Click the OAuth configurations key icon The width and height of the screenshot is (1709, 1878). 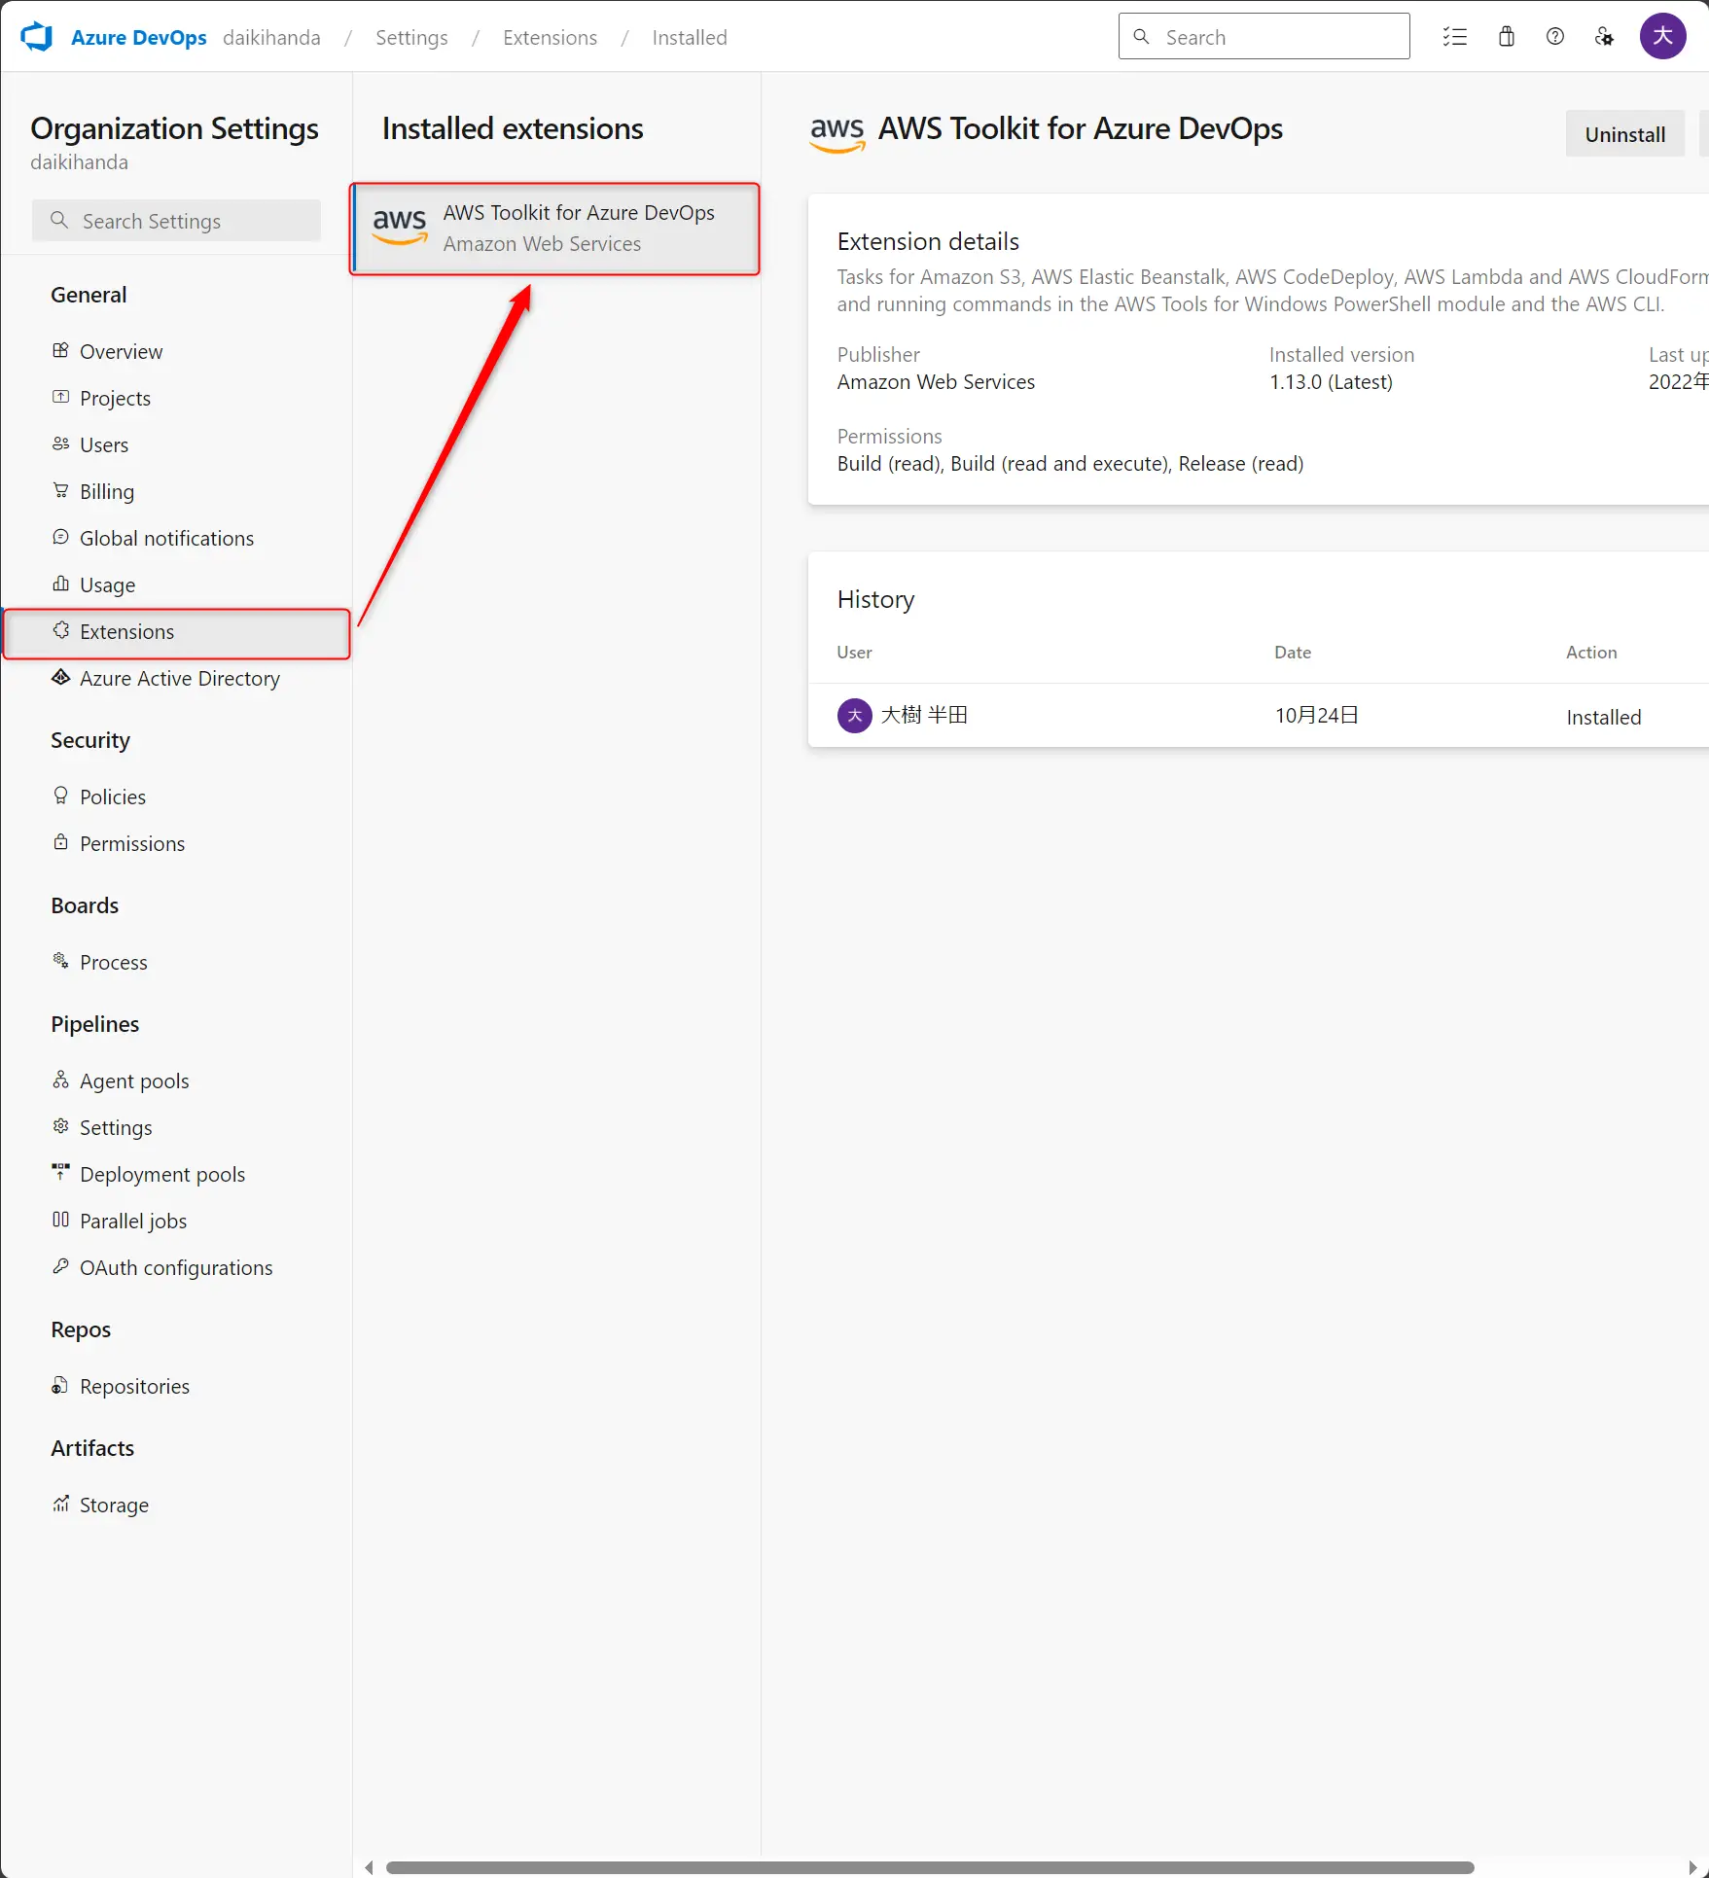pyautogui.click(x=60, y=1266)
